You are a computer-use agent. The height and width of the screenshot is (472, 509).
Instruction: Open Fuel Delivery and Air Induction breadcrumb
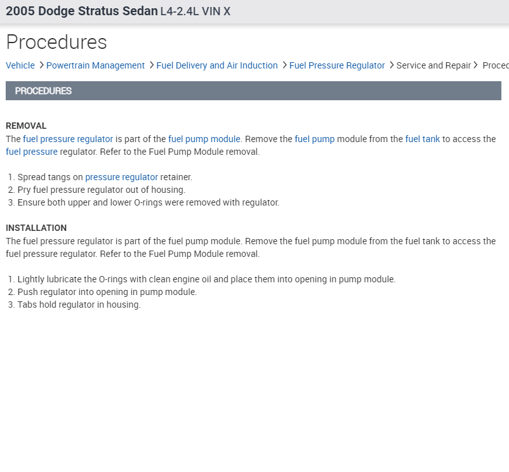[x=217, y=65]
